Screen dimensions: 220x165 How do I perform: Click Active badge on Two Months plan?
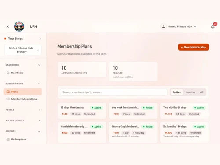[199, 108]
